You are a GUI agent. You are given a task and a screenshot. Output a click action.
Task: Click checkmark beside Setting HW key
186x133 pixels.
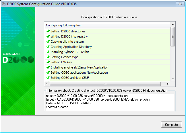[48, 62]
